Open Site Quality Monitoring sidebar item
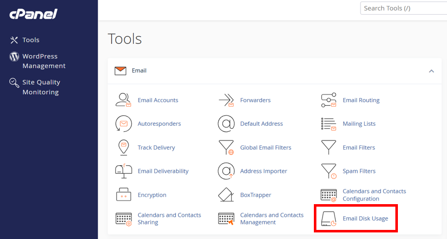 (x=41, y=87)
